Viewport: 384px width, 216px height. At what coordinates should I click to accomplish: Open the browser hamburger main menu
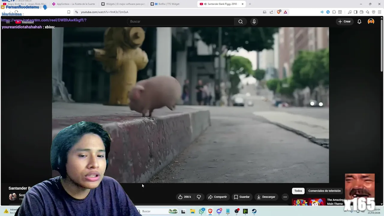click(x=379, y=12)
